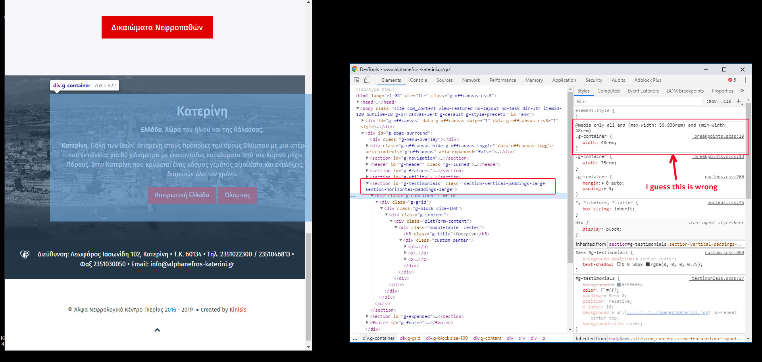Reveal hidden style tabs via chevron icon
This screenshot has width=762, height=362.
tap(743, 90)
